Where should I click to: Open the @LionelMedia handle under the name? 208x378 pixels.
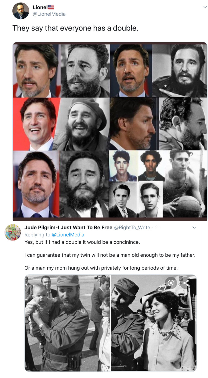49,14
